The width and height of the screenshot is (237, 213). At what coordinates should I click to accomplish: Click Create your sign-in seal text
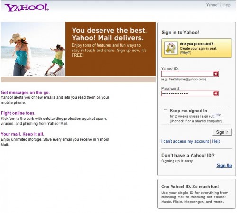(x=198, y=48)
